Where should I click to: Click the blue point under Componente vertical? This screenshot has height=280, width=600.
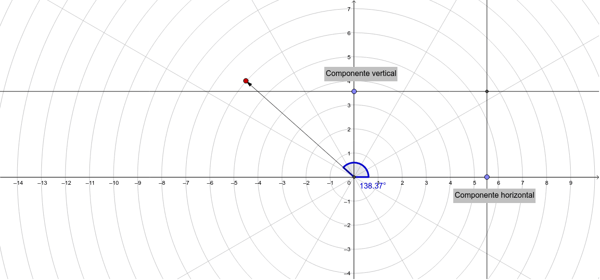[x=354, y=91]
